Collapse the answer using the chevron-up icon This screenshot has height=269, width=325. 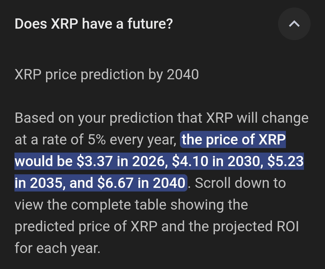pyautogui.click(x=294, y=24)
